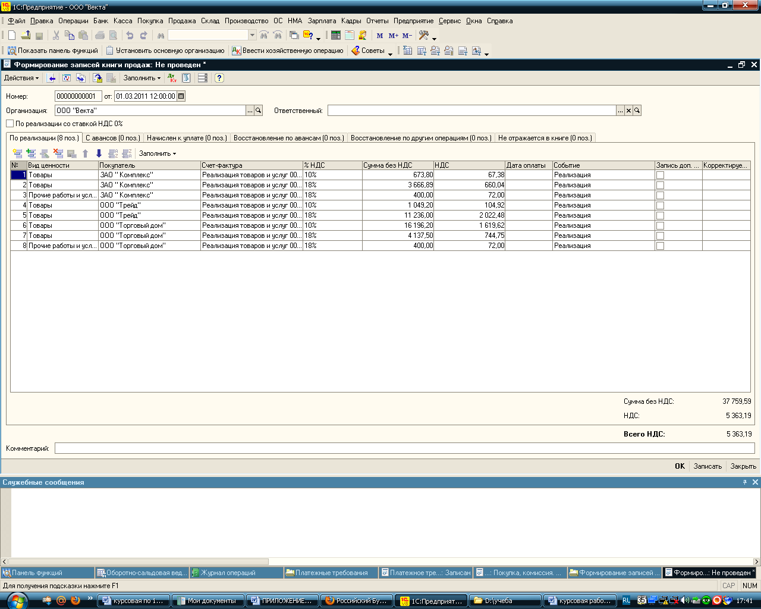The height and width of the screenshot is (609, 761).
Task: Check 'Запись доп.' box in row 8
Action: tap(660, 246)
